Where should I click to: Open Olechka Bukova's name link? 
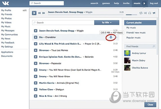click(140, 68)
